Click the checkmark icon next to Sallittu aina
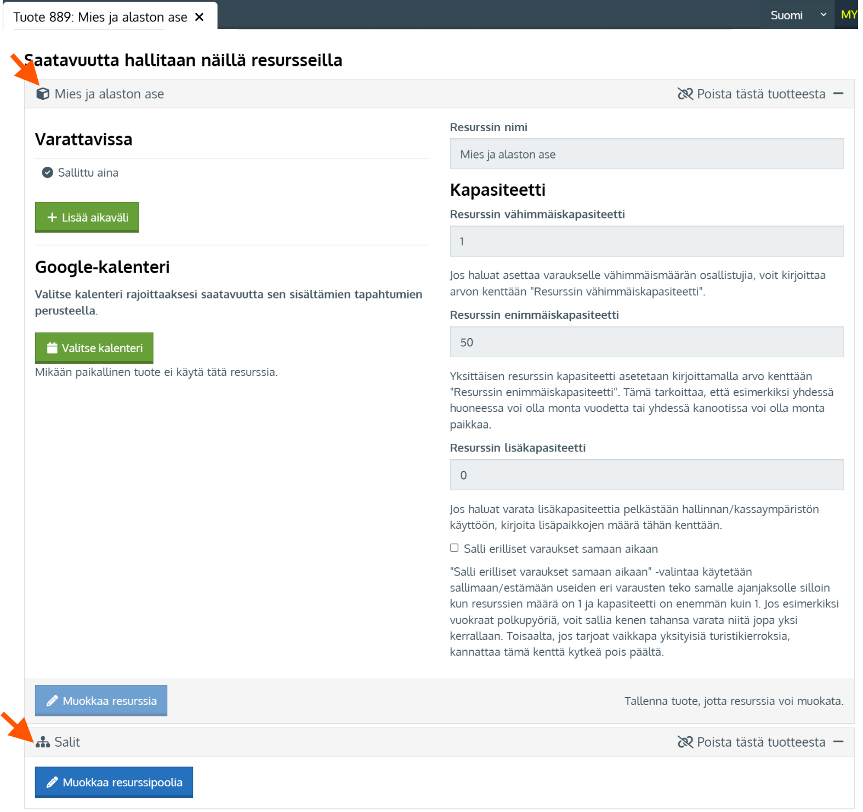This screenshot has width=863, height=812. 48,173
